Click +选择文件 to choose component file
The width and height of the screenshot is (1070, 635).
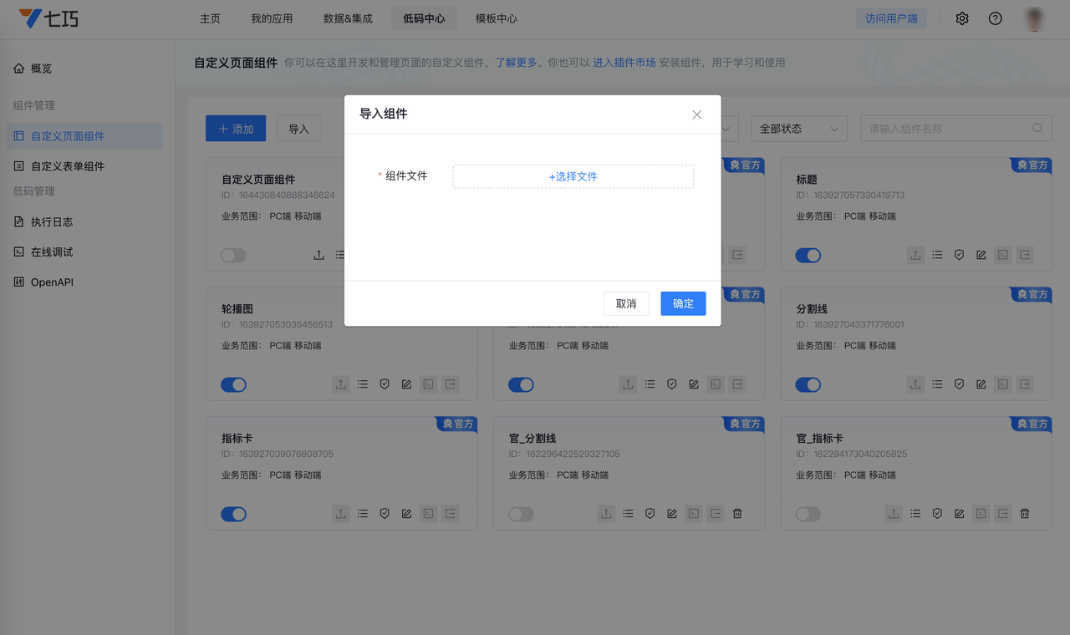[x=573, y=176]
